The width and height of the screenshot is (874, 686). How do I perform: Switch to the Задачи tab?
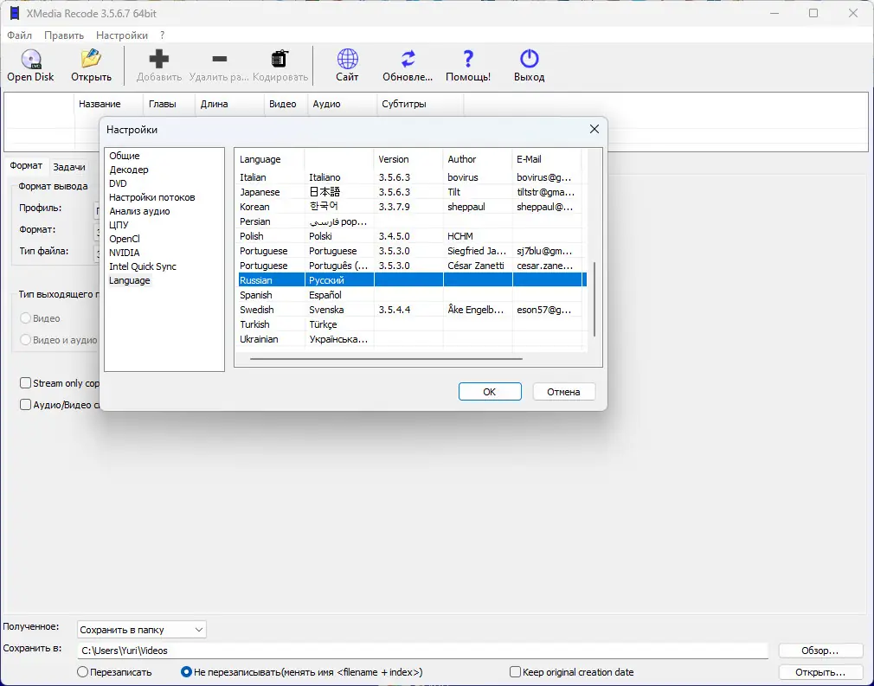(69, 167)
